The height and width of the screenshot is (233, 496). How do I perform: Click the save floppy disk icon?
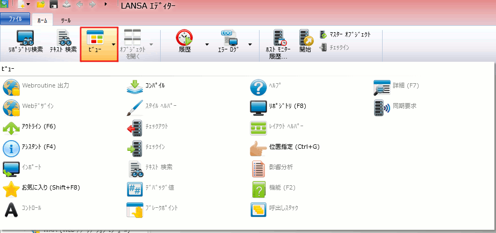[x=54, y=4]
